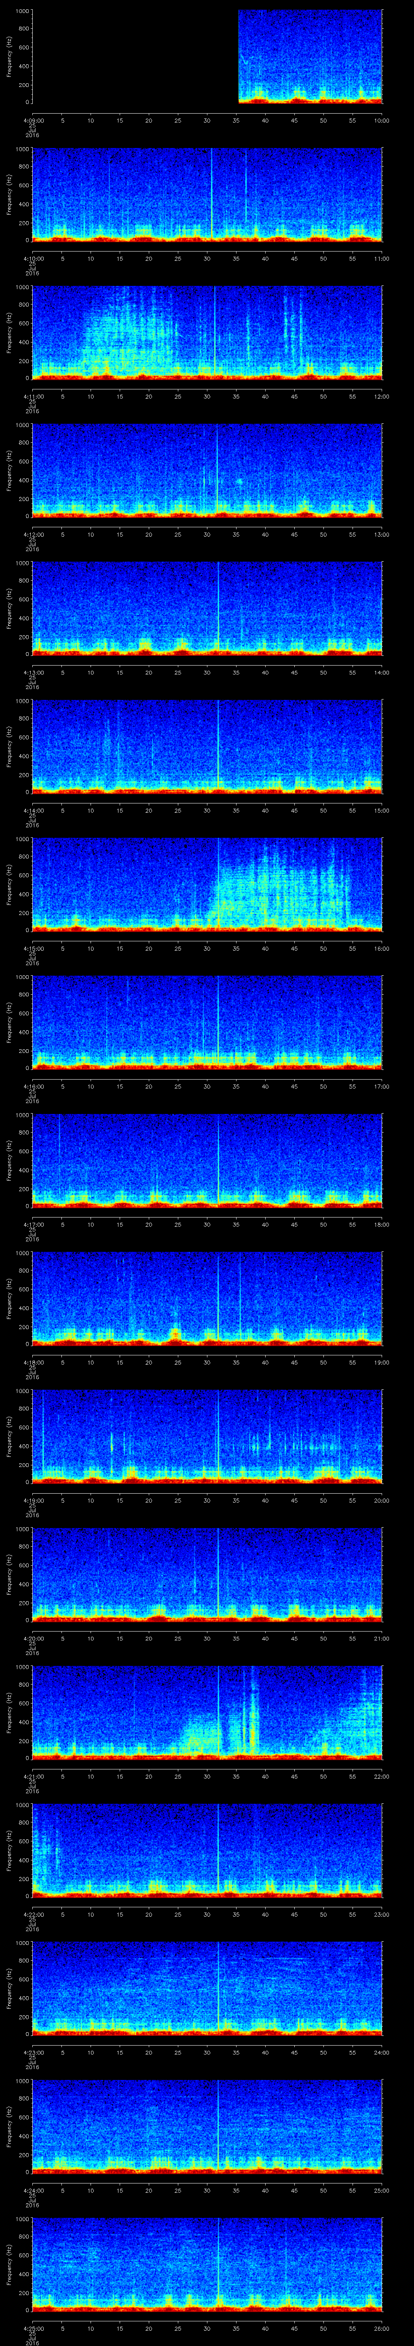Click the 45-second tick under the 4:18:00 panel
The image size is (414, 2346).
[294, 1362]
